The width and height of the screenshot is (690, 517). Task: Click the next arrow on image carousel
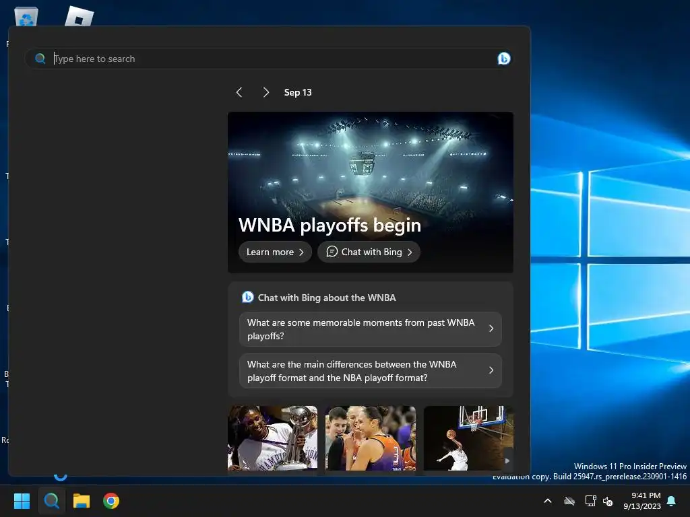(507, 460)
